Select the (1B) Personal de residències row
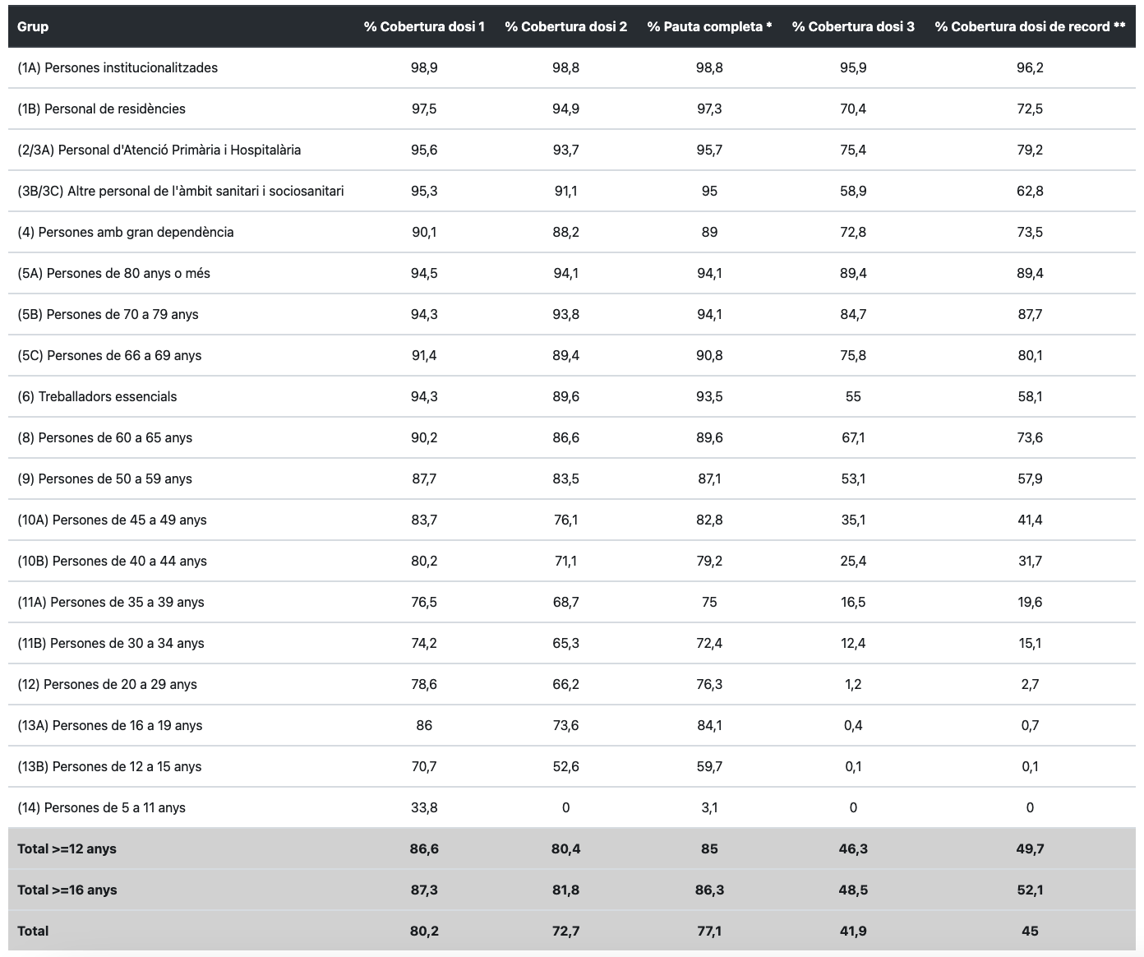 point(101,109)
